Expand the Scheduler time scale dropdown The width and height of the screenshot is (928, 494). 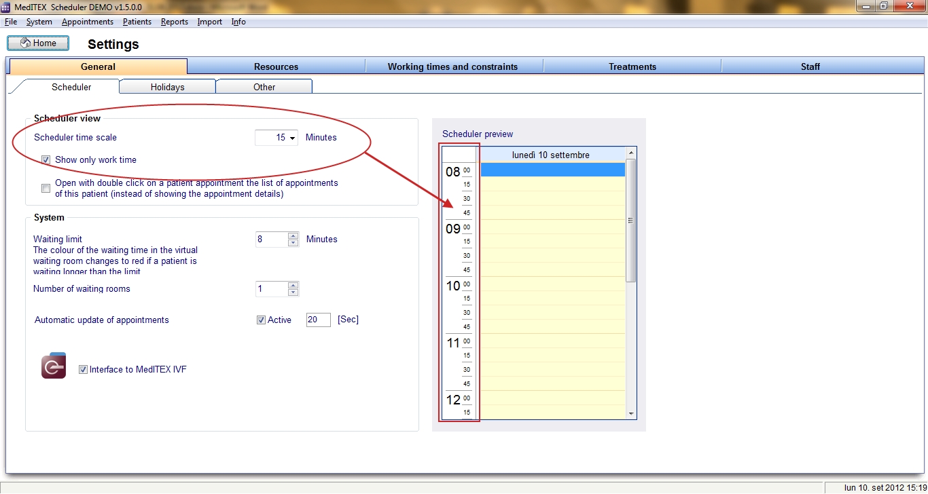point(293,138)
